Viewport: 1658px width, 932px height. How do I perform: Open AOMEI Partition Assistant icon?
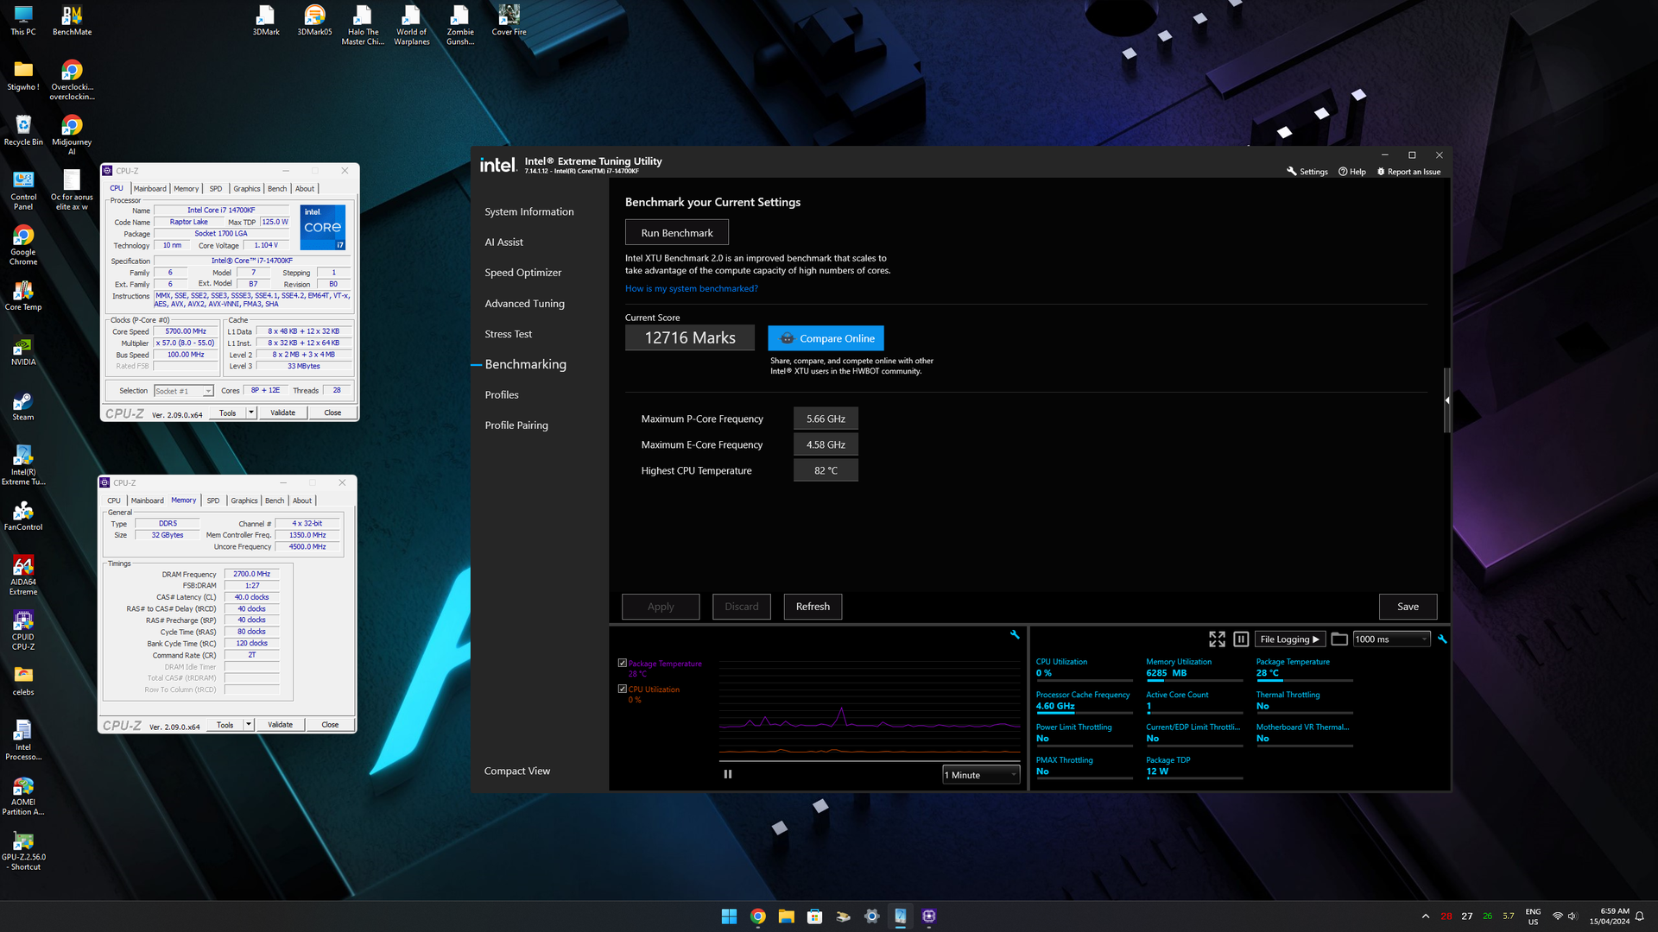(23, 796)
